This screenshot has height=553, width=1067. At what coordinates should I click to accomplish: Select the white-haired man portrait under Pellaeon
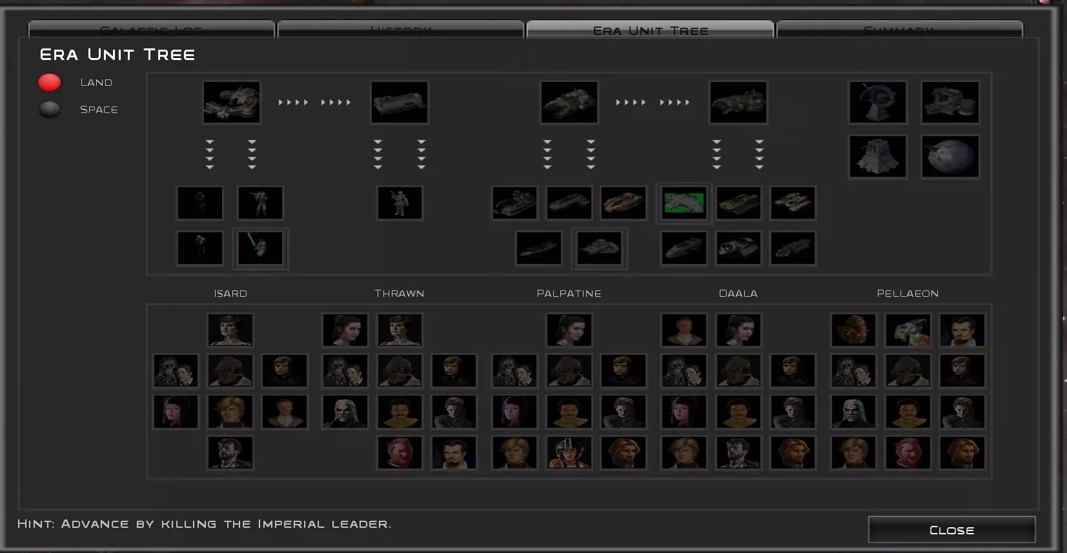[853, 412]
